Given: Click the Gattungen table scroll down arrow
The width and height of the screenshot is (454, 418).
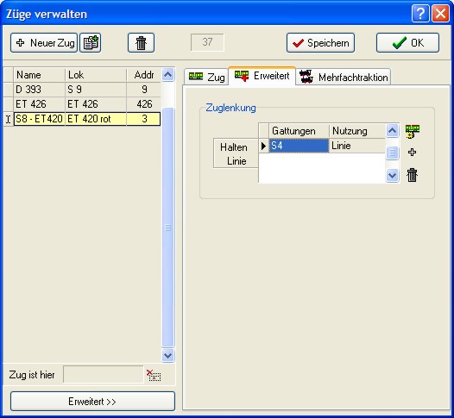Looking at the screenshot, I should (392, 175).
